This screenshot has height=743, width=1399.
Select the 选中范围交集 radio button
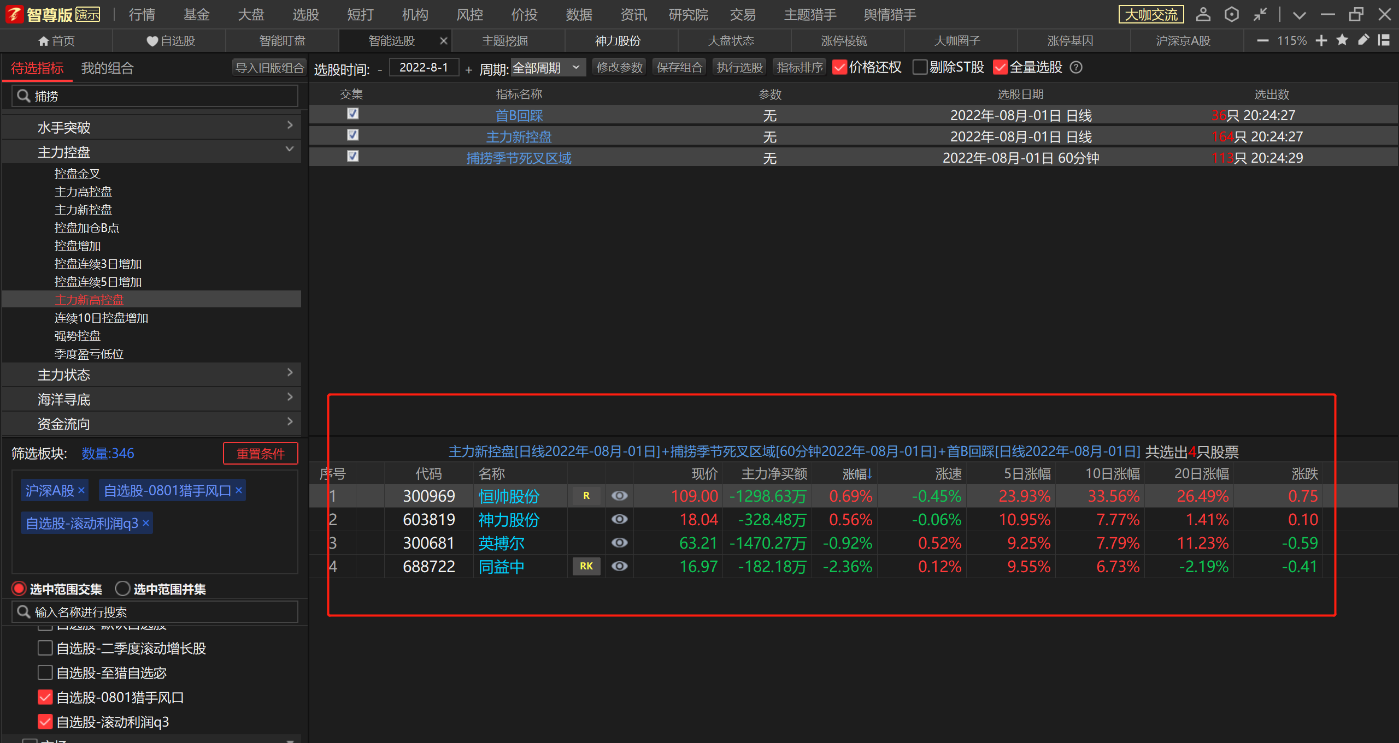[x=19, y=589]
